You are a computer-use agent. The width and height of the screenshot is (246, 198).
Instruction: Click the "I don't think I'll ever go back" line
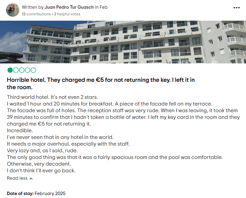coord(41,171)
